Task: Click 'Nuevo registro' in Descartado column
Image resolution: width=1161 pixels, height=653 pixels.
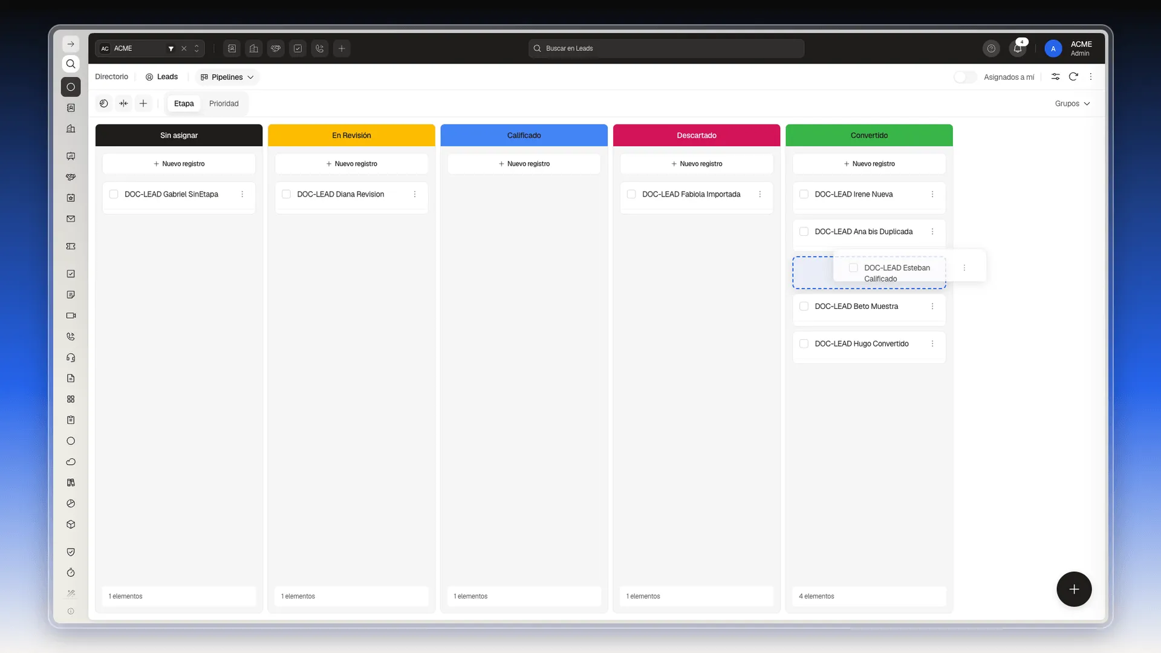Action: (x=697, y=164)
